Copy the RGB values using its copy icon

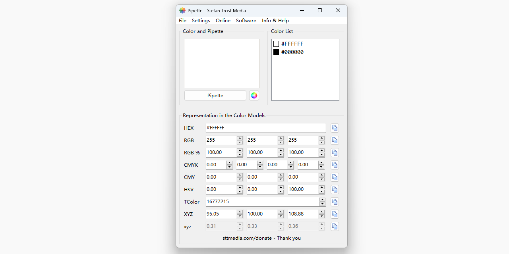click(335, 140)
